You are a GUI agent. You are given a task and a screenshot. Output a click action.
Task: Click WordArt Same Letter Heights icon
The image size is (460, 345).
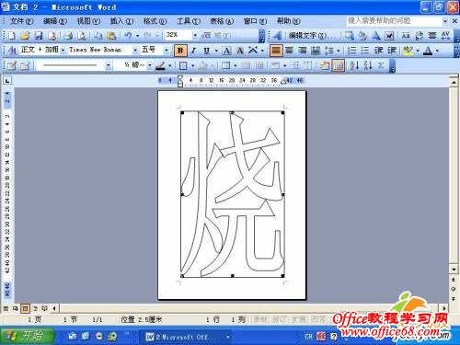click(406, 36)
